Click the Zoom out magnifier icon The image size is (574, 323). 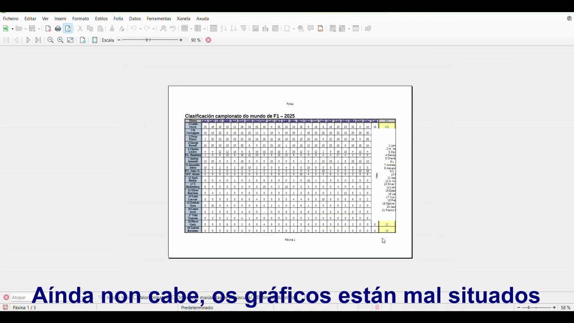pyautogui.click(x=50, y=40)
